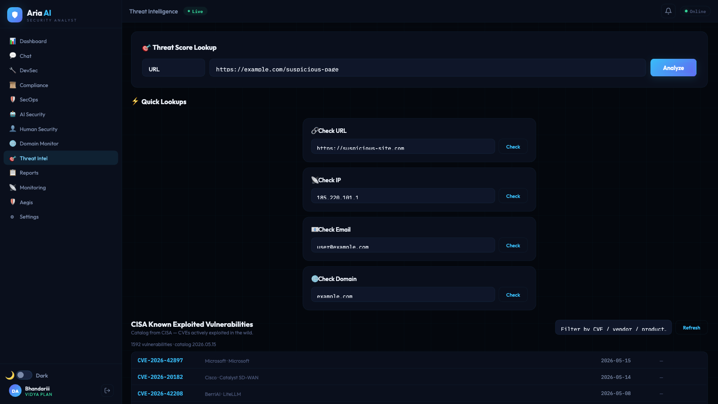Open CVE-2026-42897 entry

pyautogui.click(x=160, y=360)
